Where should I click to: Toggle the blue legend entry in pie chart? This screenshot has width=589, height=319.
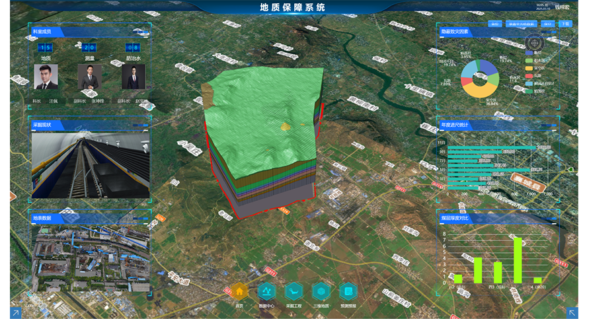pos(528,52)
